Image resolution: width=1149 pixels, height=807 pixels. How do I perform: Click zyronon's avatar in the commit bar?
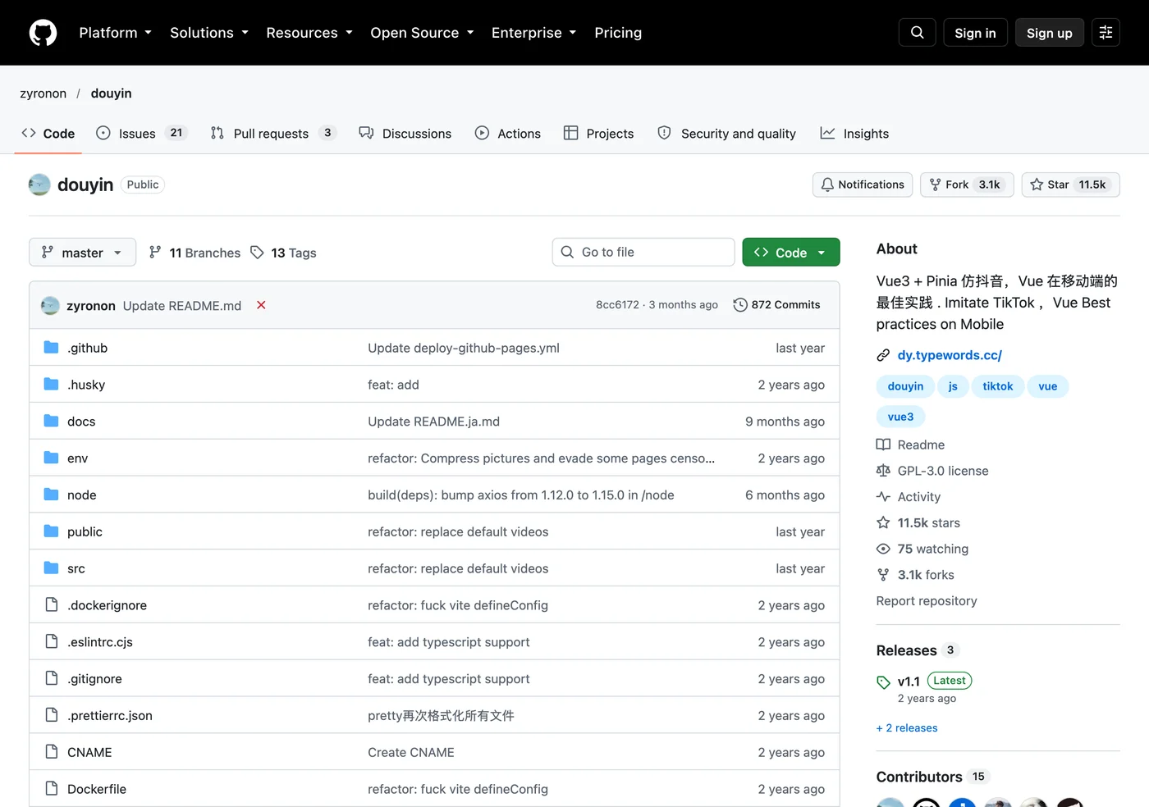point(50,305)
